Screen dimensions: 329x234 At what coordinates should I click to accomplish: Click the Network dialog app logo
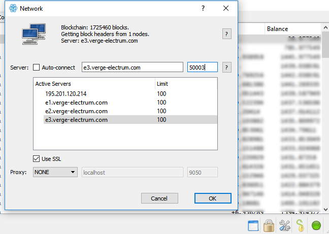pos(13,9)
